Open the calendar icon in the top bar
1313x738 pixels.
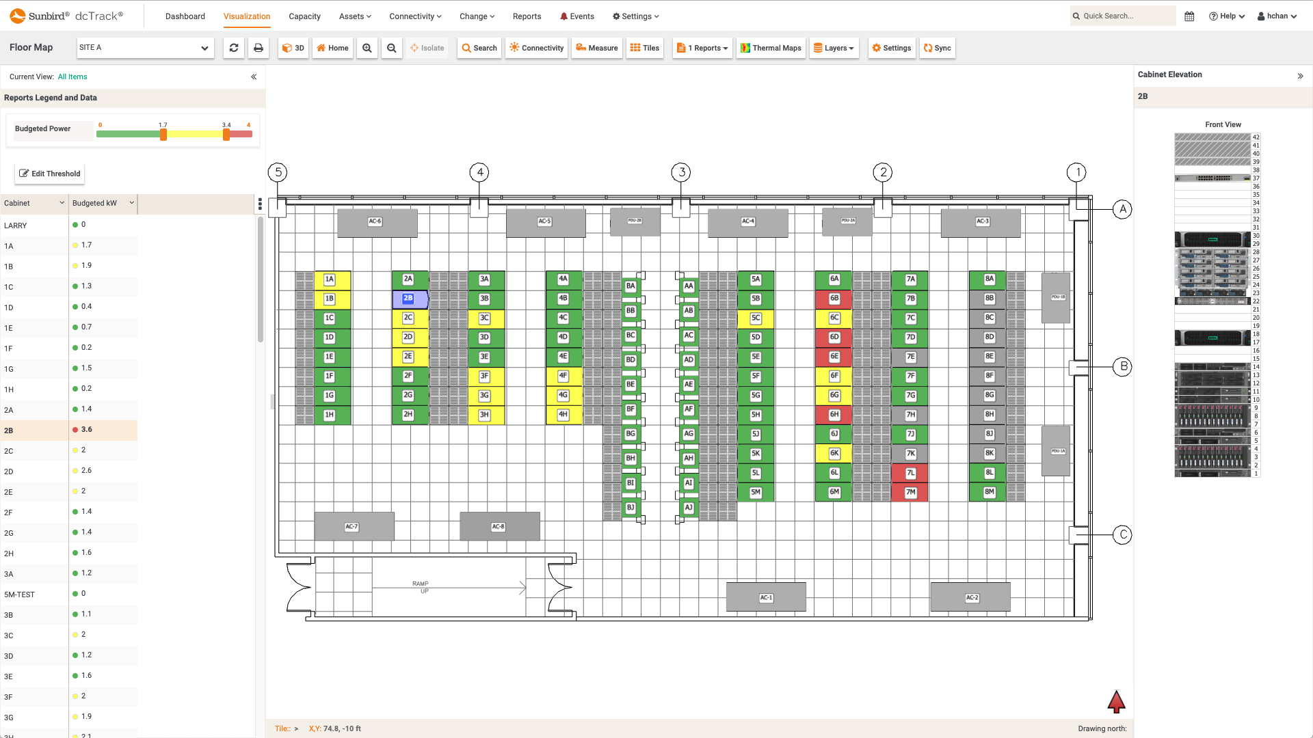click(x=1189, y=16)
